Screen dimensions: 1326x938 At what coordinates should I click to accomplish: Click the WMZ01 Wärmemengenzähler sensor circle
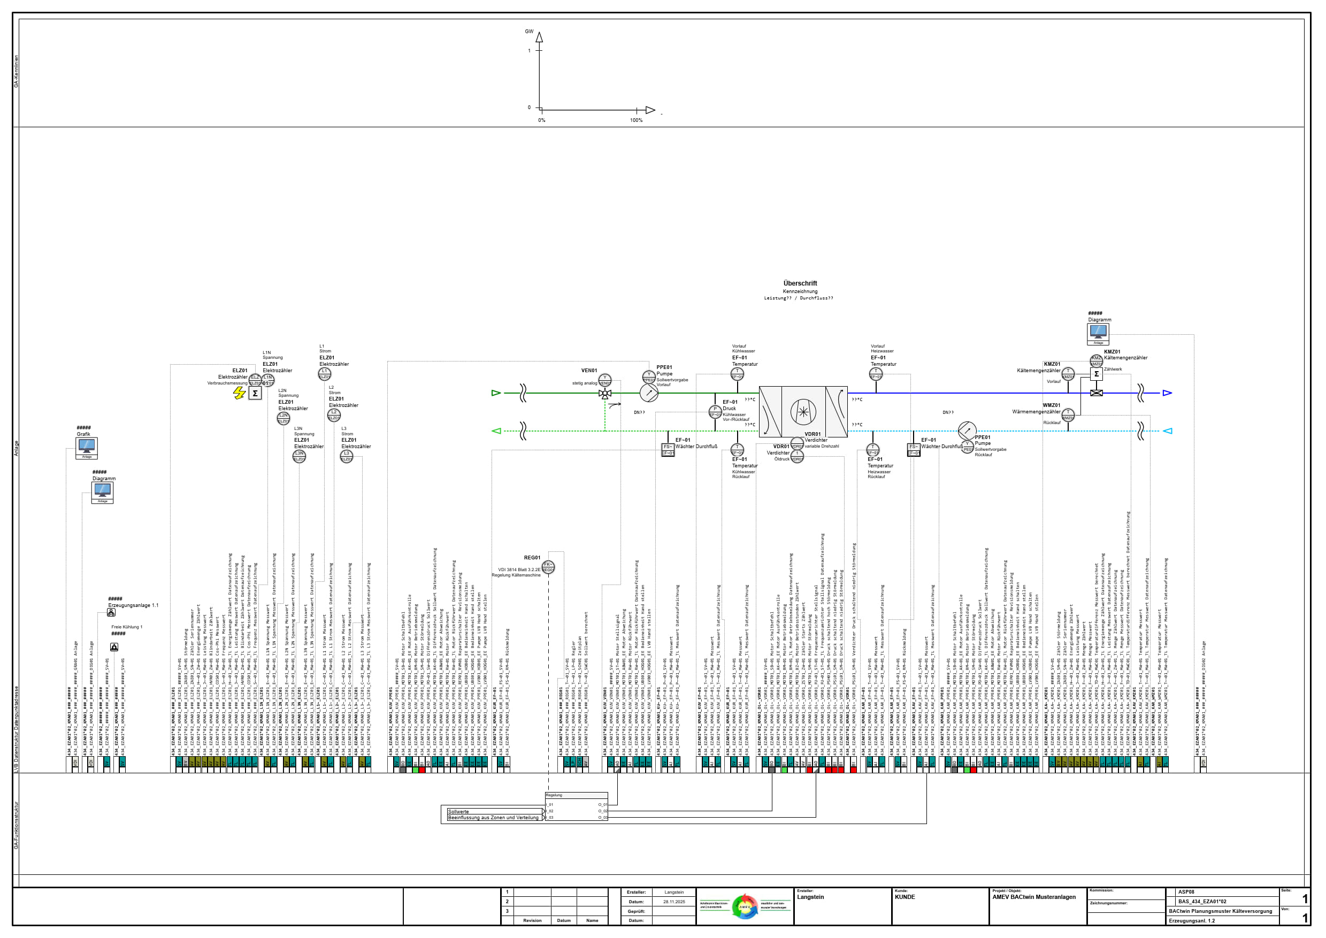point(1068,414)
